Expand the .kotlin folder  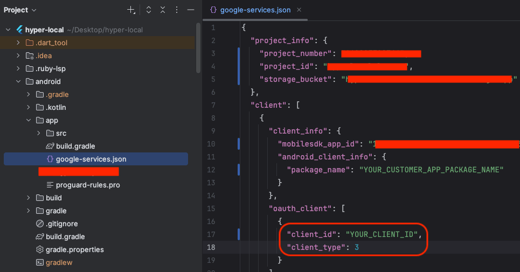pyautogui.click(x=29, y=107)
